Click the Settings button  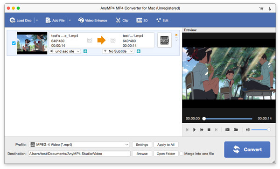142,145
